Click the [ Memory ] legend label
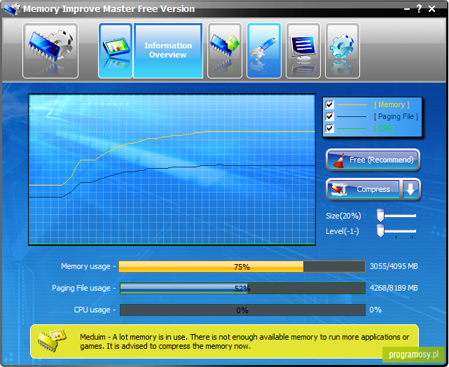The image size is (449, 367). click(392, 105)
